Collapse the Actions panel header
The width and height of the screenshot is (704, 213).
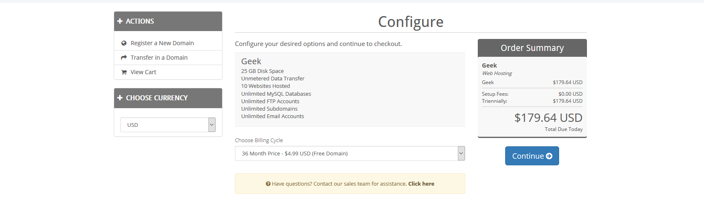coord(168,21)
